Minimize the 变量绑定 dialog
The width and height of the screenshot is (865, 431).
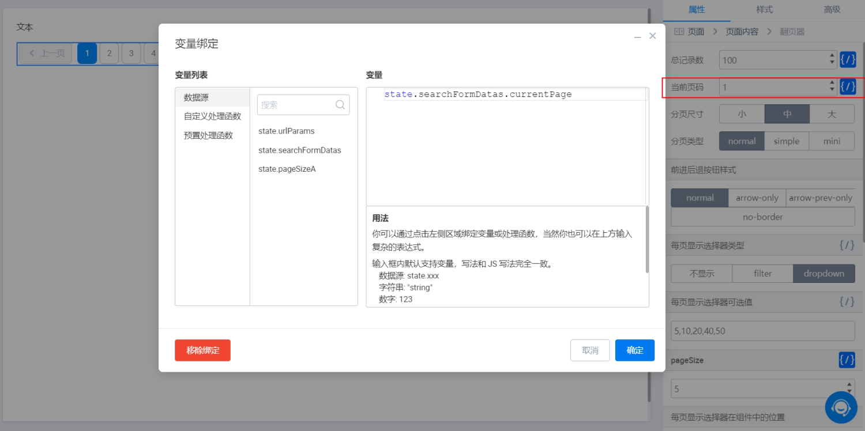[638, 36]
